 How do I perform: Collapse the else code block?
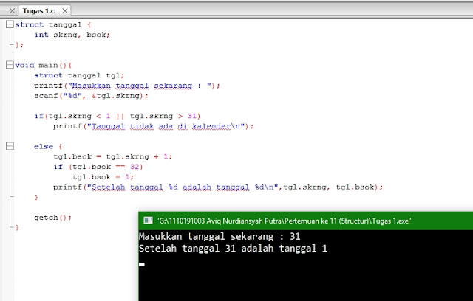(10, 146)
